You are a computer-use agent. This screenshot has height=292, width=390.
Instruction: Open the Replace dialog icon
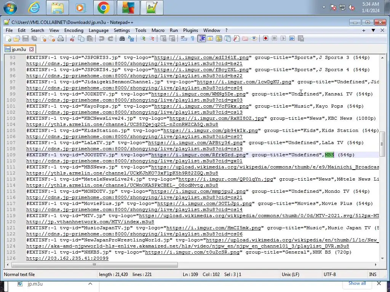pyautogui.click(x=131, y=39)
